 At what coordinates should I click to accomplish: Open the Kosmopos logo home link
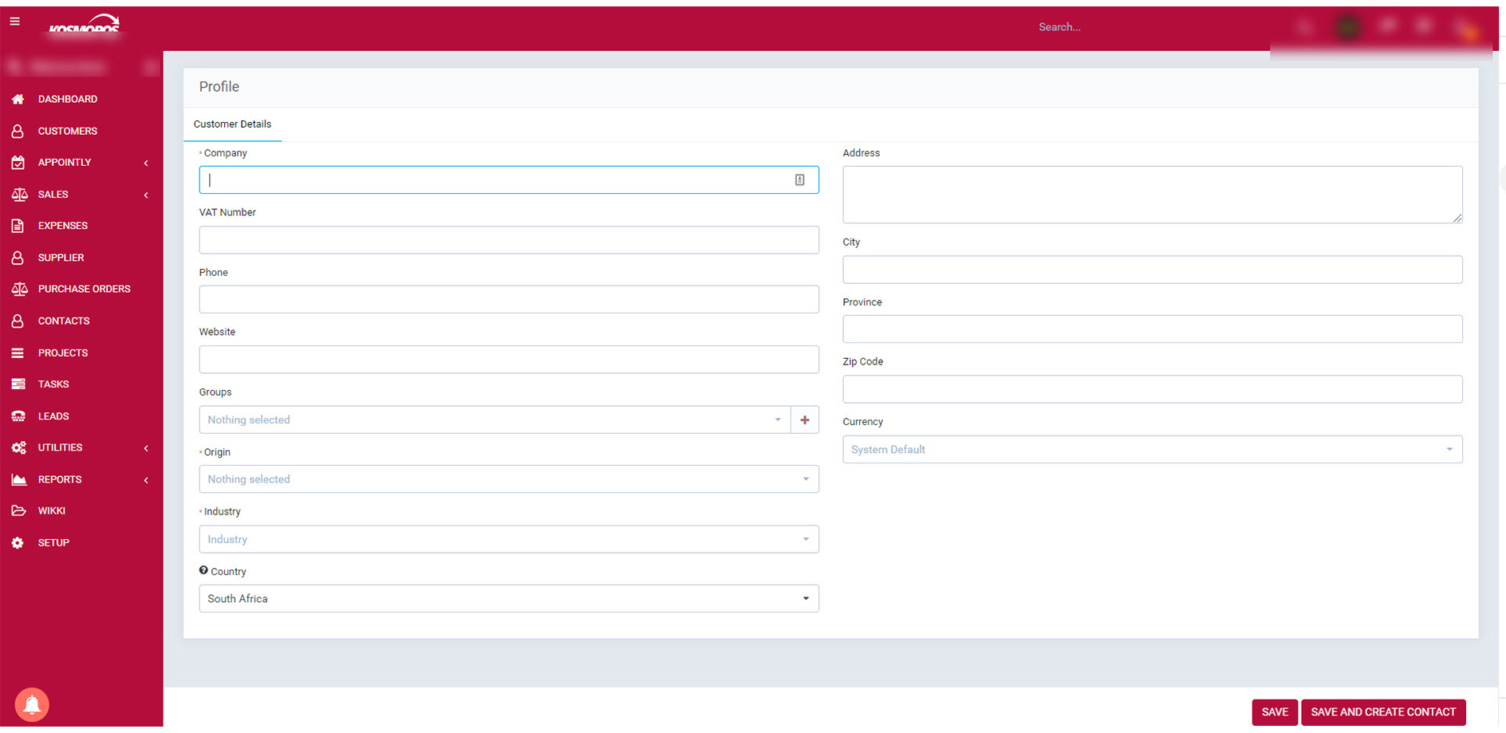tap(84, 25)
